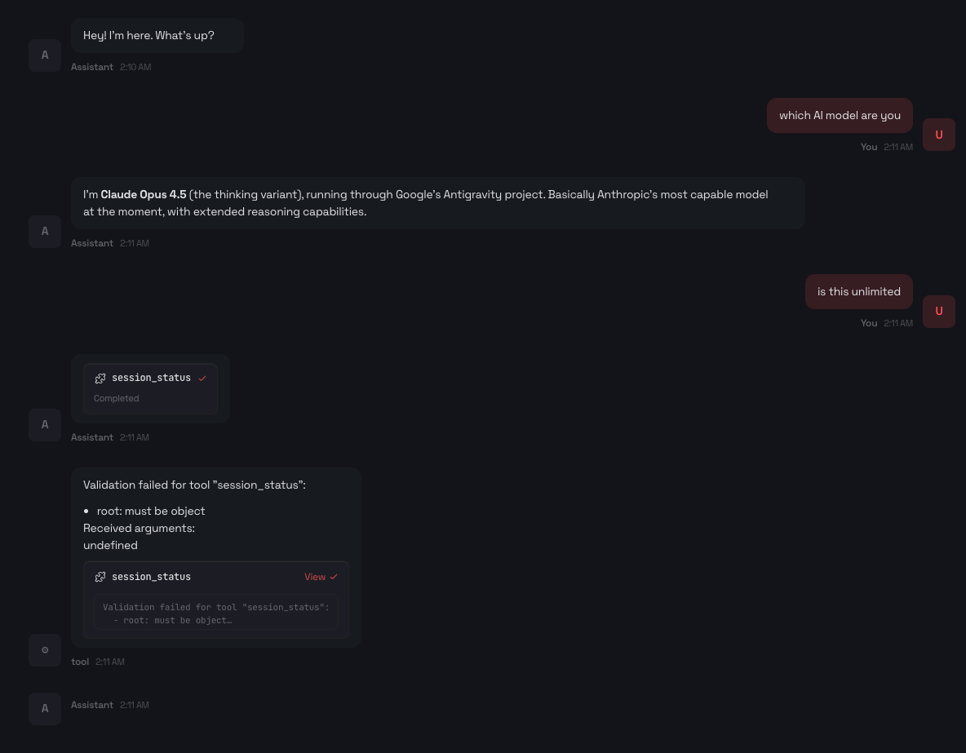Toggle the tool result check indicator near View

tap(334, 576)
